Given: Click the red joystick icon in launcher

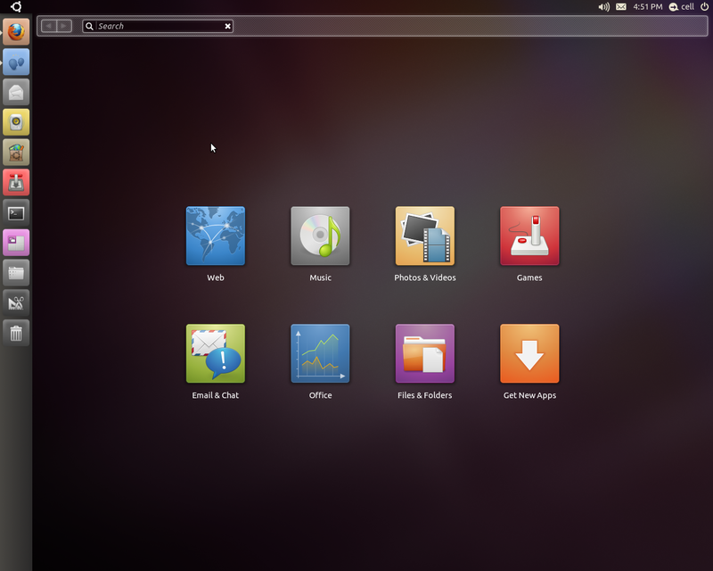Looking at the screenshot, I should pyautogui.click(x=16, y=182).
